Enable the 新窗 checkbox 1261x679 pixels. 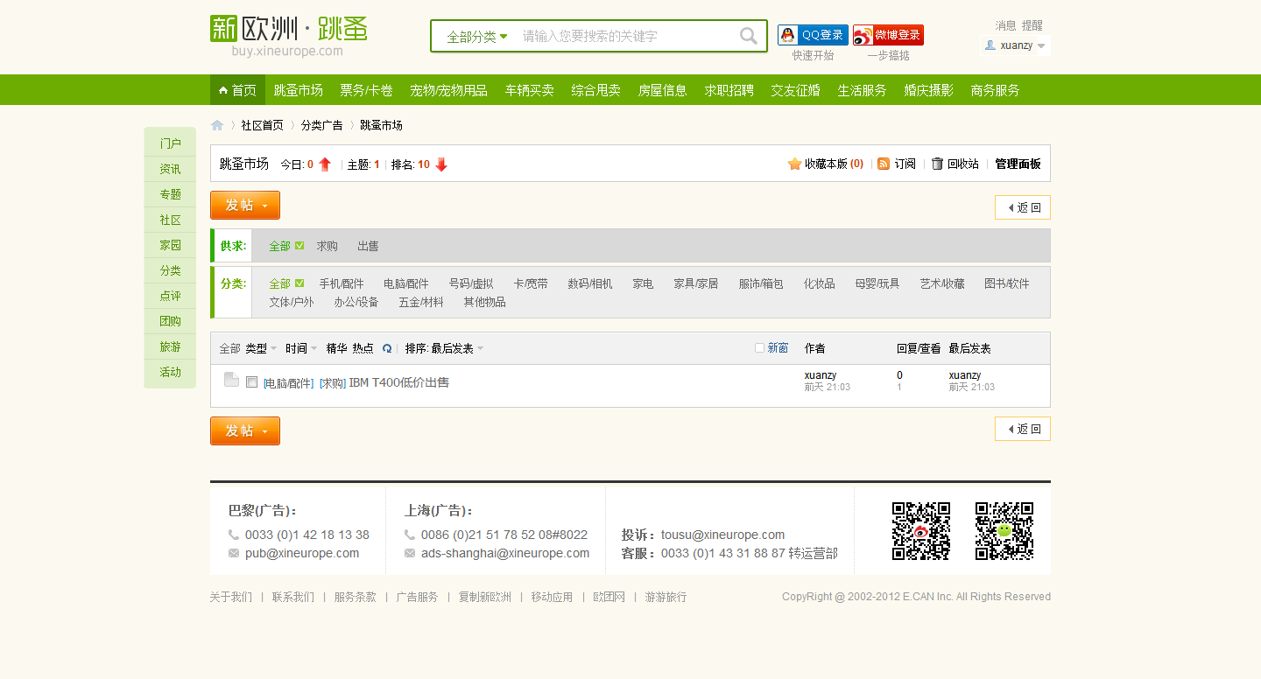pos(758,347)
